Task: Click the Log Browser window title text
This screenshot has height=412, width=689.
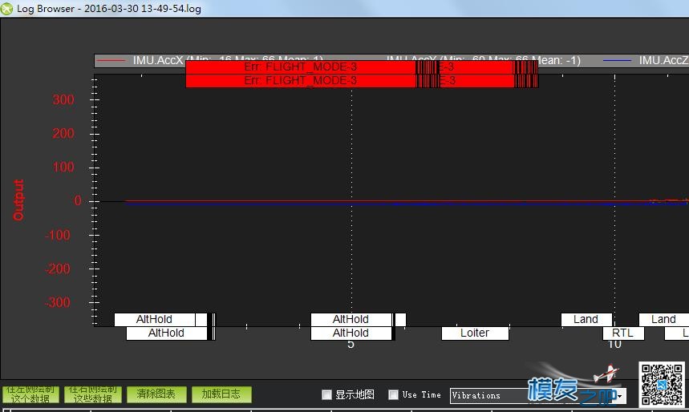Action: click(109, 8)
